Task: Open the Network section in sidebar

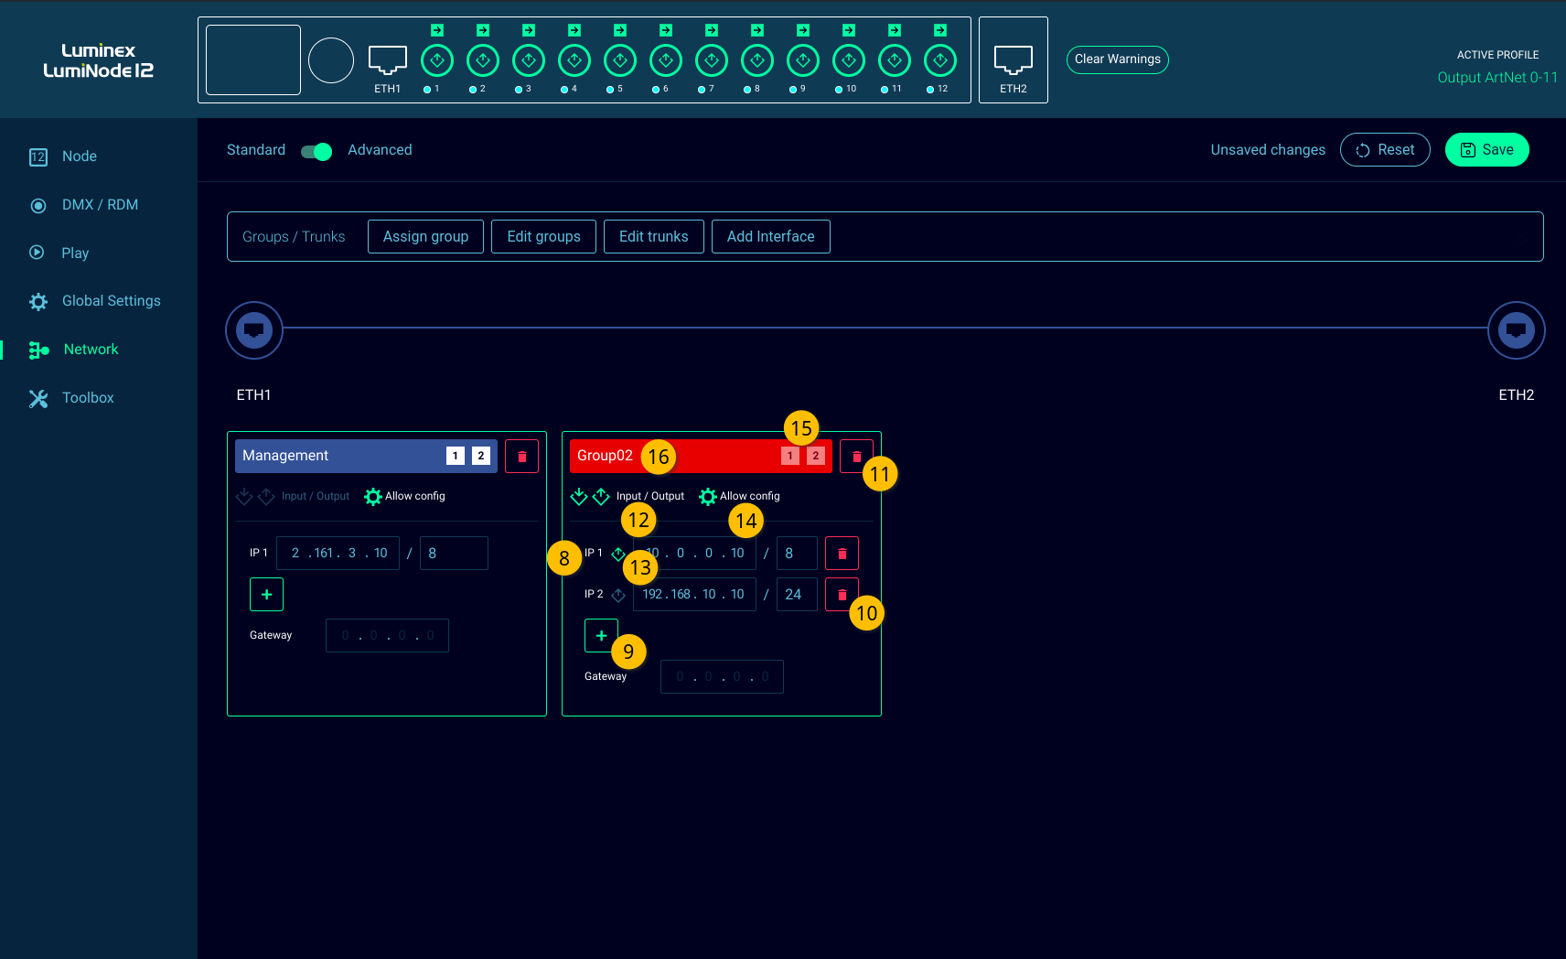Action: (x=91, y=350)
